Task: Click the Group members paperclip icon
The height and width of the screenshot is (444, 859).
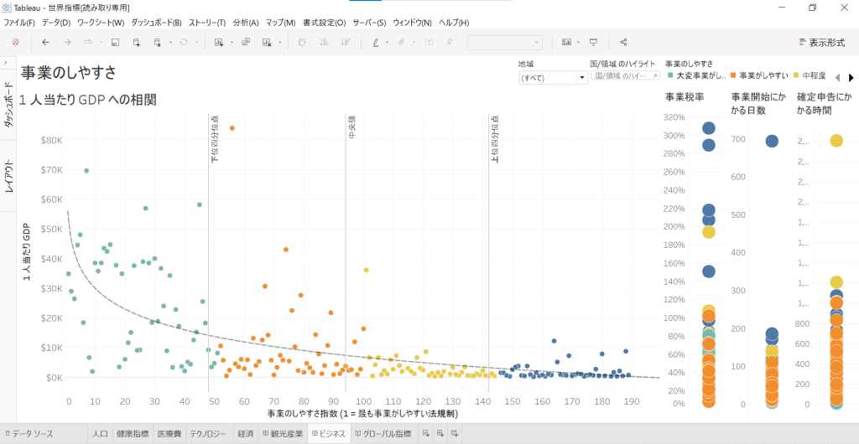Action: [402, 42]
